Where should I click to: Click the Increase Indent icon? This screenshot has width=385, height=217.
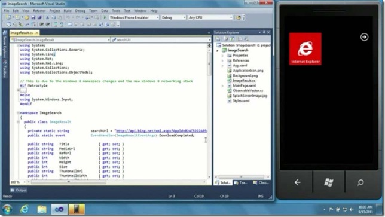click(x=48, y=25)
